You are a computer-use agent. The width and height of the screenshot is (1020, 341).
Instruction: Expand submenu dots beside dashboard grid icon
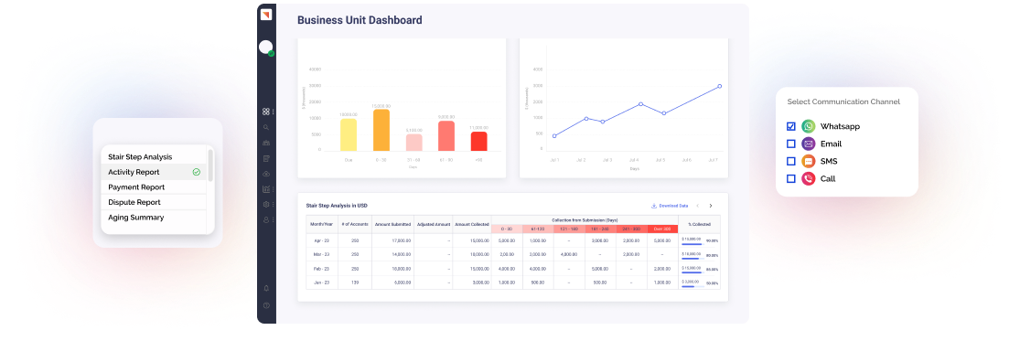[x=273, y=112]
